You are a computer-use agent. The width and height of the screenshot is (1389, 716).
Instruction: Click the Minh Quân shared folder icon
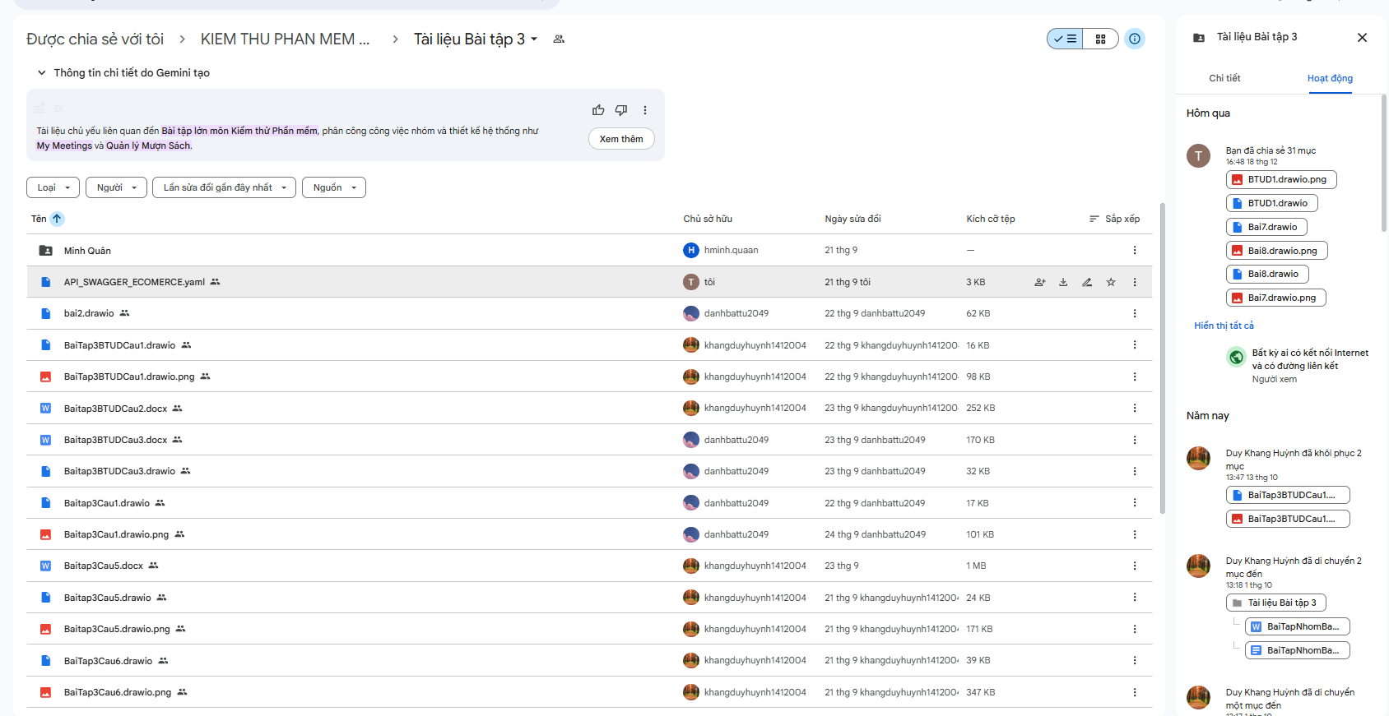46,251
